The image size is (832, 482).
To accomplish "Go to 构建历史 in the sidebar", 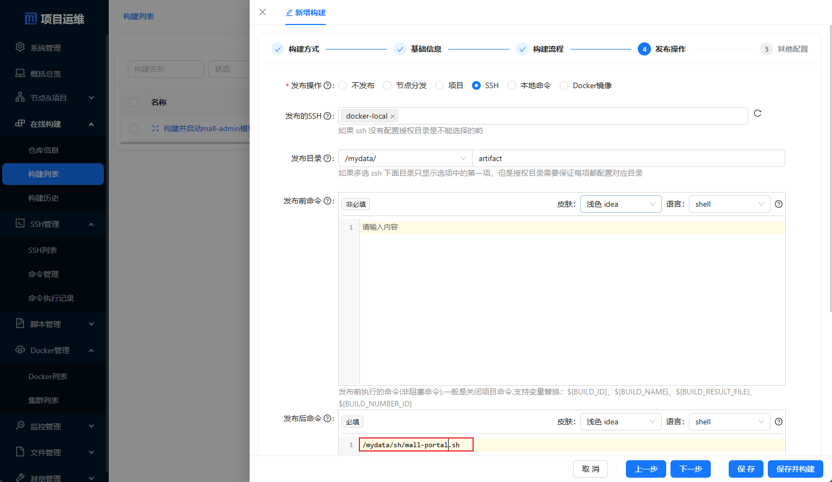I will [x=44, y=198].
